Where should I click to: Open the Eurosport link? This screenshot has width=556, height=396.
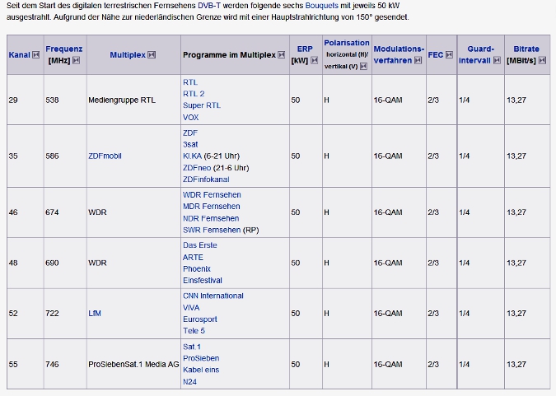pyautogui.click(x=200, y=319)
